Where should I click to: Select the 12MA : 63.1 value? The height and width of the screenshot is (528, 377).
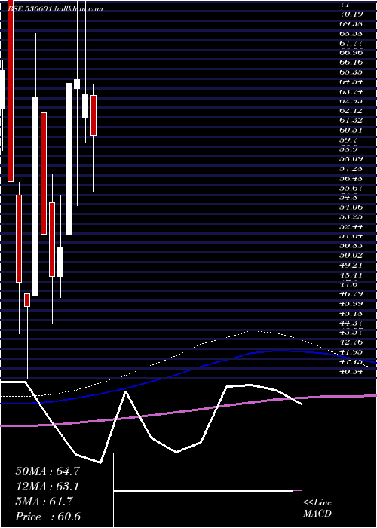click(x=48, y=487)
